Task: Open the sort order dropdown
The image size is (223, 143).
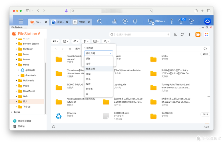Action: (76, 41)
